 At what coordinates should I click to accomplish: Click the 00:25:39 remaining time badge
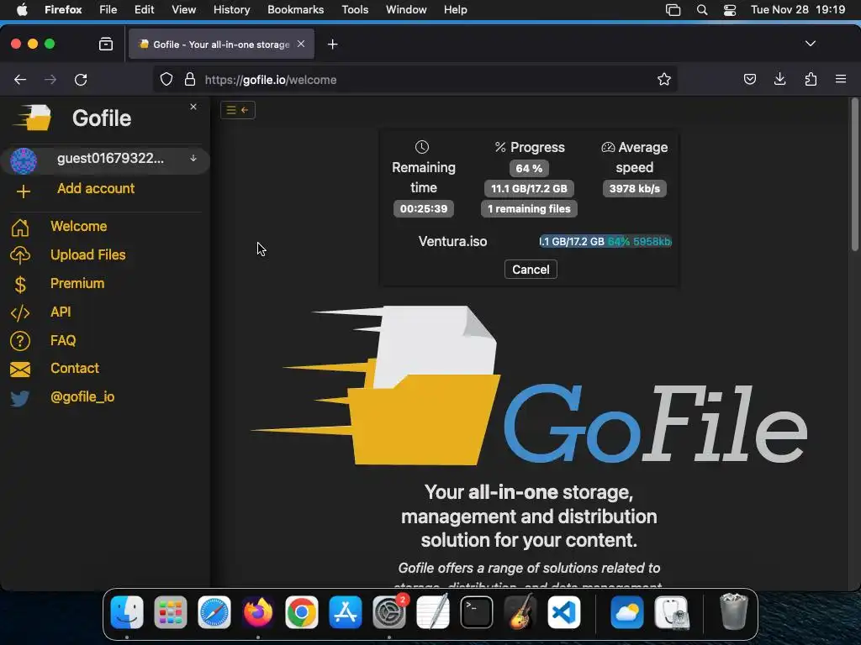tap(424, 208)
